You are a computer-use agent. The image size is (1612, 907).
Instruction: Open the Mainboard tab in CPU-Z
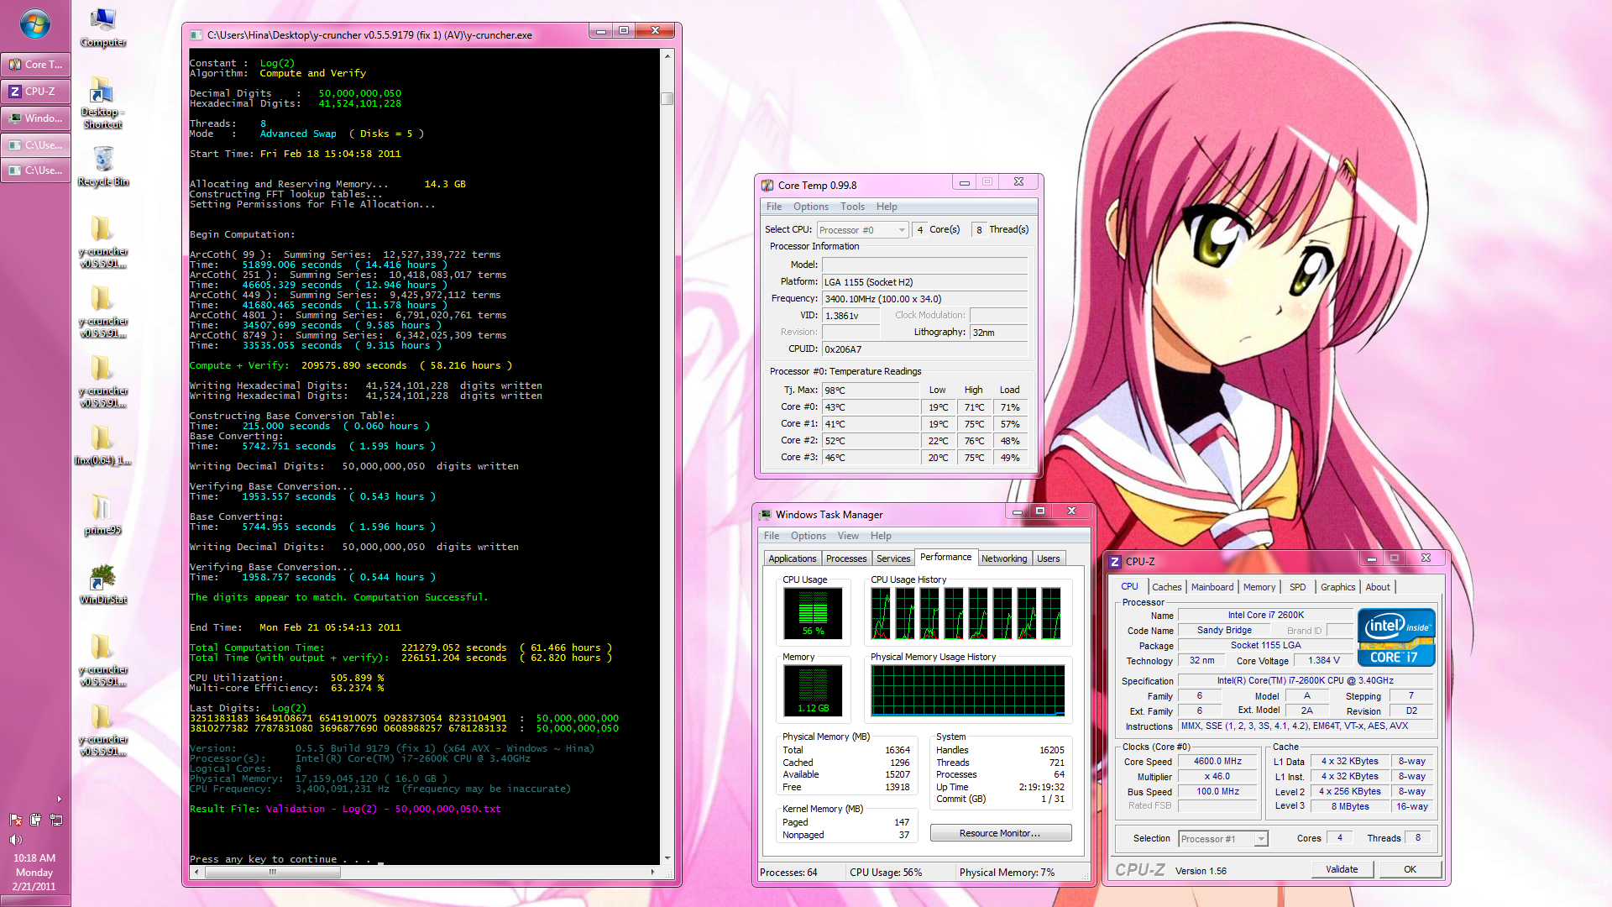click(x=1212, y=587)
